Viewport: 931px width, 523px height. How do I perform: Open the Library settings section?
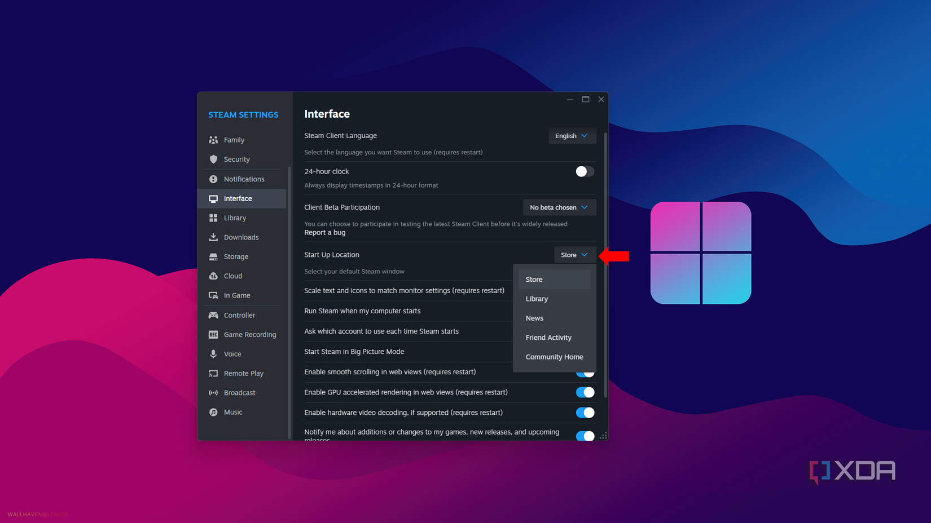[x=234, y=218]
